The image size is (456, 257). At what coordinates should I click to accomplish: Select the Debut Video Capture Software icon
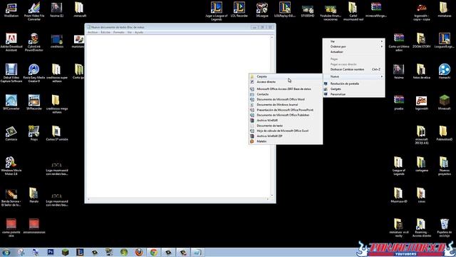coord(11,73)
